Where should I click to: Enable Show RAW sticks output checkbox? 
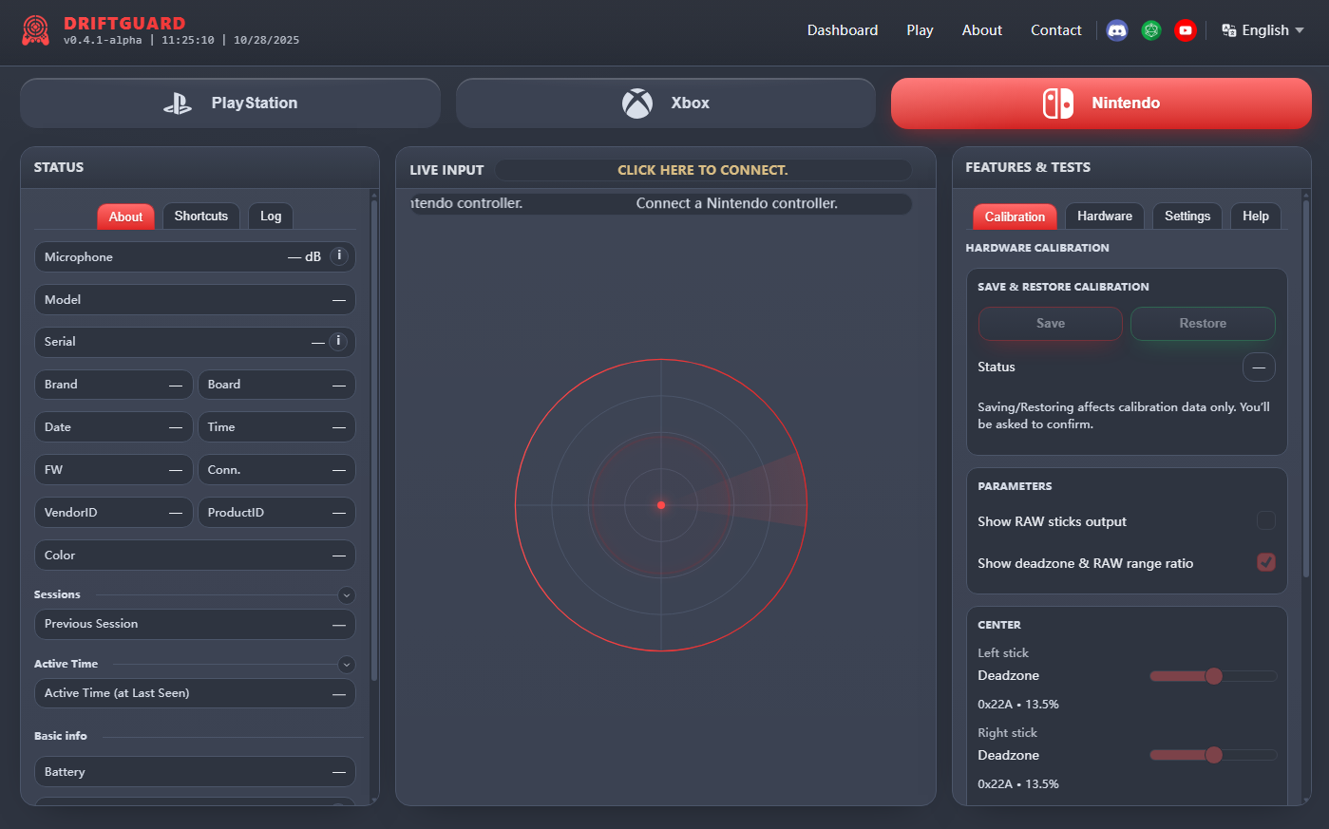(x=1265, y=520)
